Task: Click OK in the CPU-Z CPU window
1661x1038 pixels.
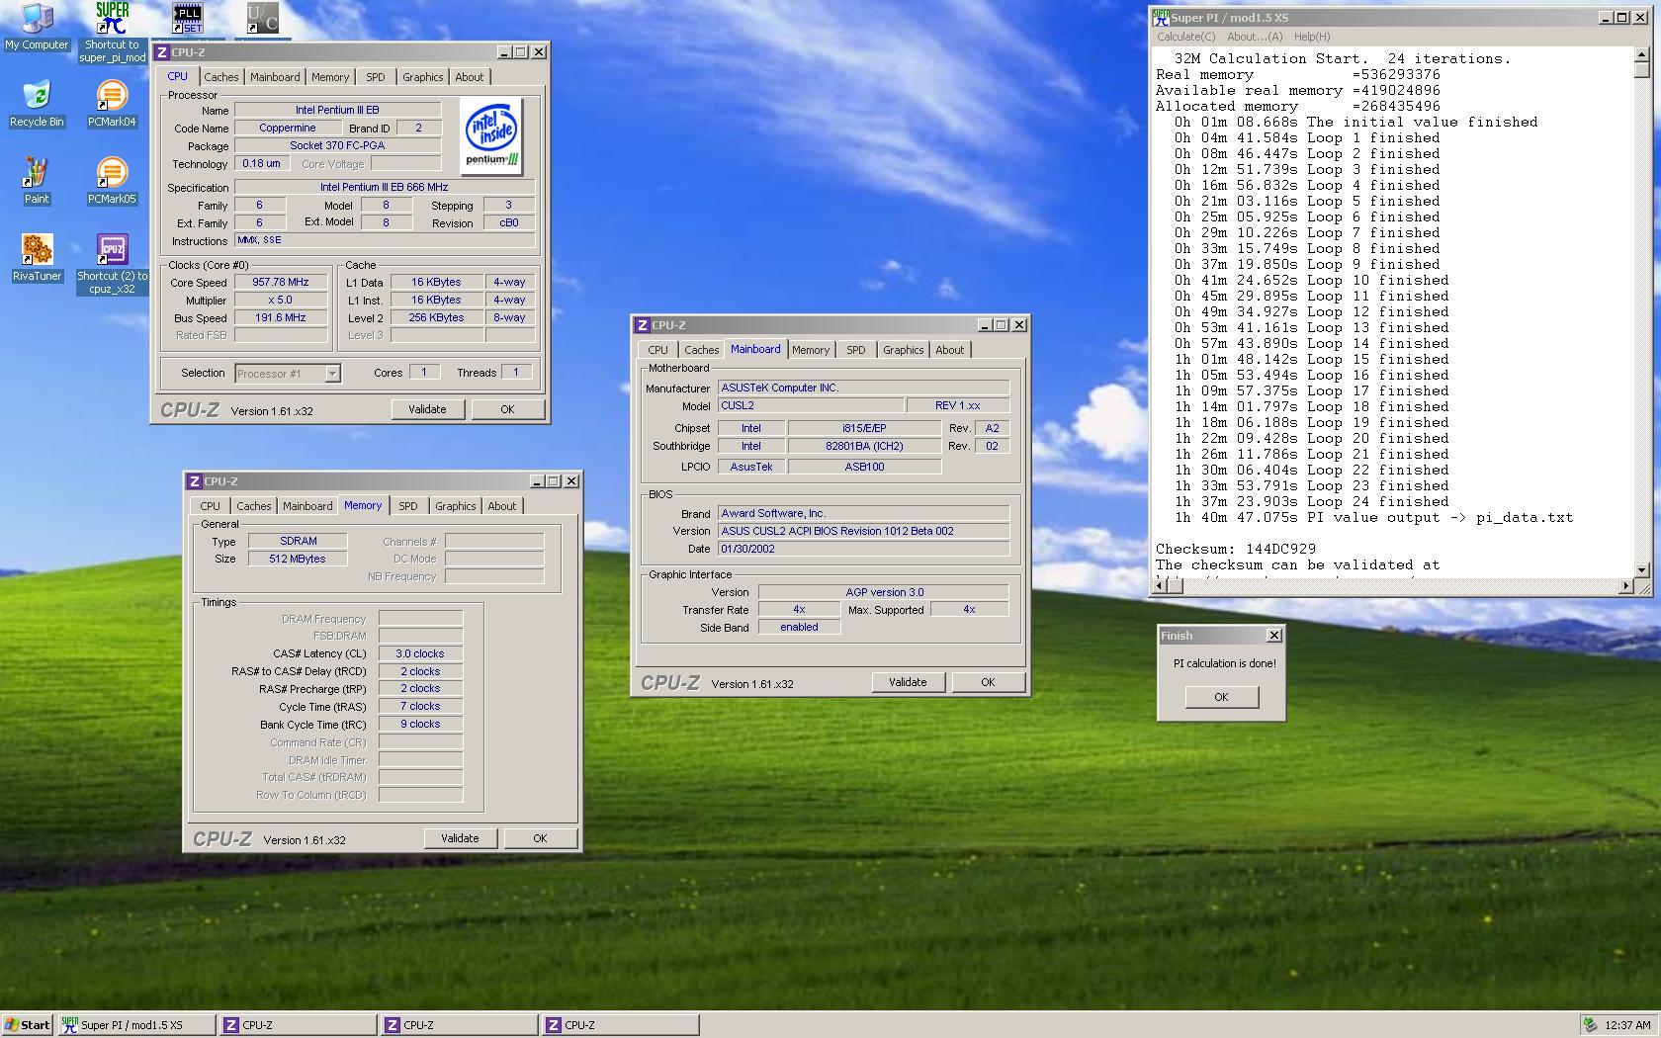Action: click(x=507, y=409)
